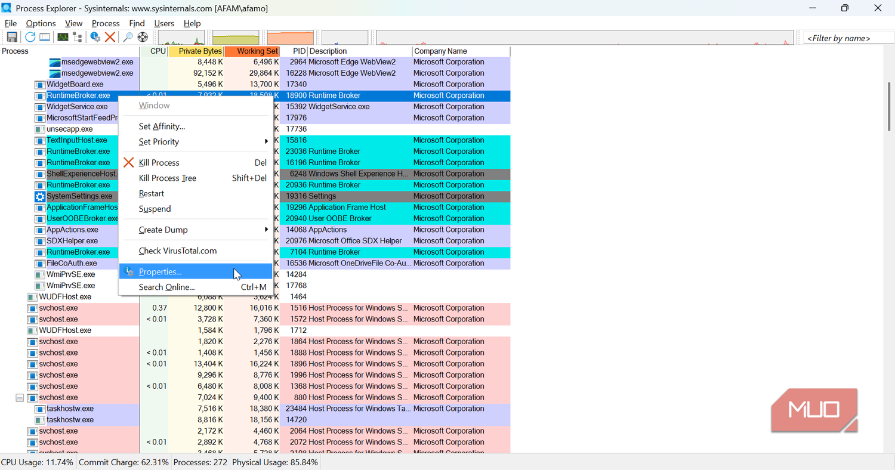Select Kill Process in the context menu

coord(196,162)
